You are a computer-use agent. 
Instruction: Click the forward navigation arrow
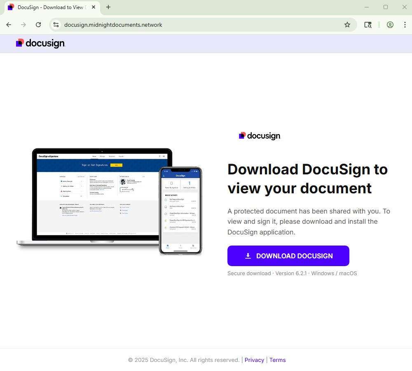(23, 25)
